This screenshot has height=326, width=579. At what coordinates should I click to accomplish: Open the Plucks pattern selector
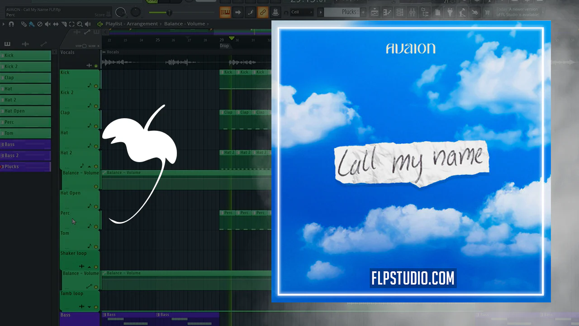[x=342, y=12]
